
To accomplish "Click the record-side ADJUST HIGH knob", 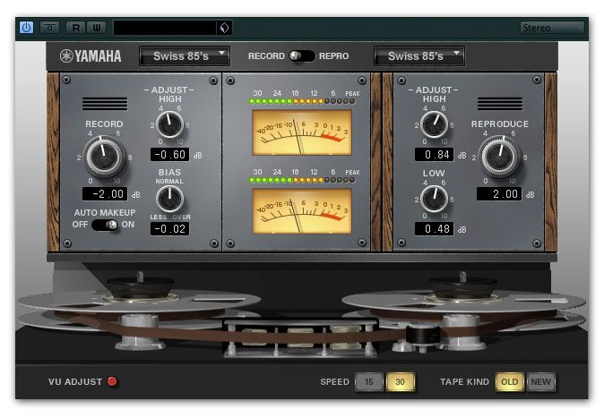I will (x=170, y=124).
